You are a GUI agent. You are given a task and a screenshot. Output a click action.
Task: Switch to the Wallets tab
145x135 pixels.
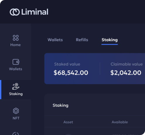pos(55,40)
